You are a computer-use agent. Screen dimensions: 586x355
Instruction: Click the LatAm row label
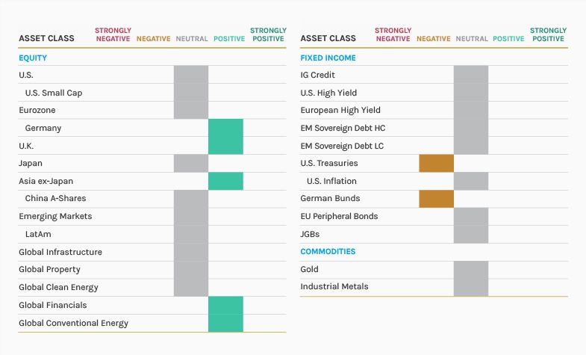[37, 234]
